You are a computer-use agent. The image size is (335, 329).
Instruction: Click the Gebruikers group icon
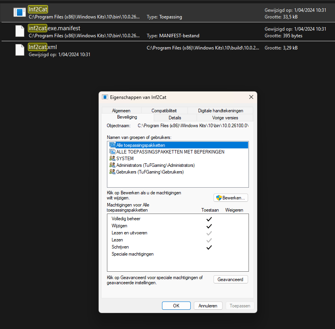pos(112,172)
